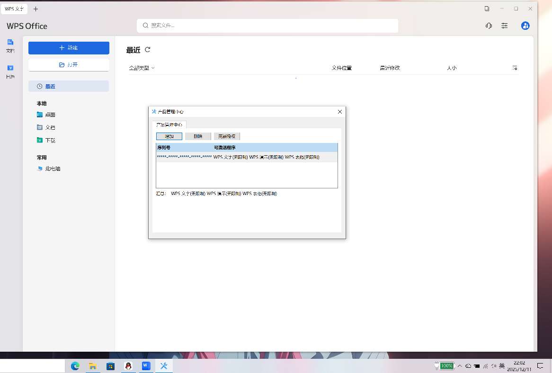Switch to the WPS 文字 window tab
552x373 pixels.
pos(14,9)
